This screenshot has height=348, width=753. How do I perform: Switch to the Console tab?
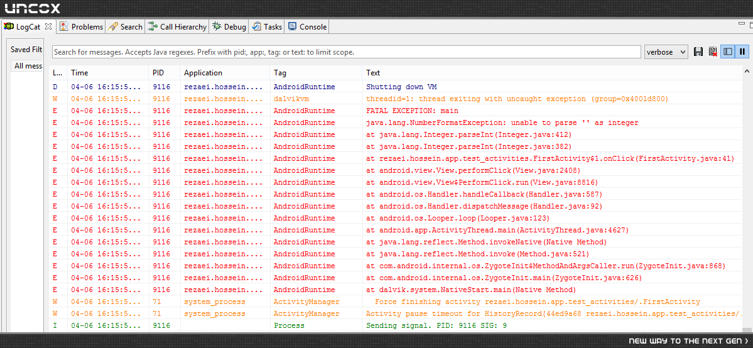[x=307, y=27]
